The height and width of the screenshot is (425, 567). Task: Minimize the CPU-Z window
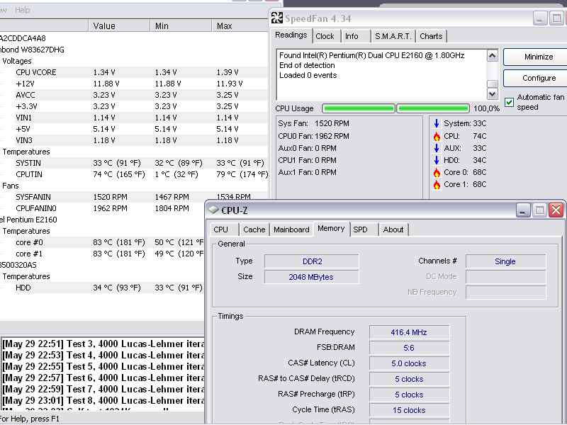point(522,210)
